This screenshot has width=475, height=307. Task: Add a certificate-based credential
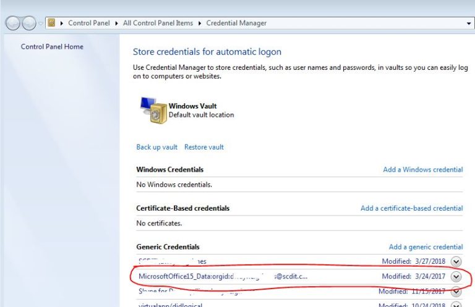point(411,208)
